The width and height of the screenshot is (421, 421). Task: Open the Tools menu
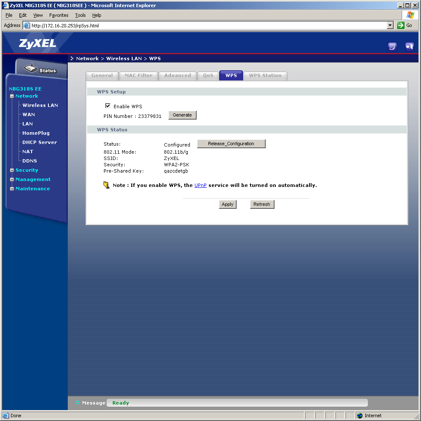[x=80, y=15]
